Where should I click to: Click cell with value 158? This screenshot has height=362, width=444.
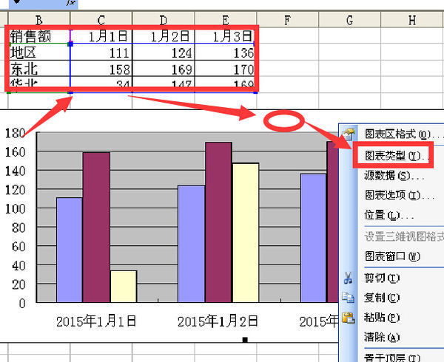point(101,69)
